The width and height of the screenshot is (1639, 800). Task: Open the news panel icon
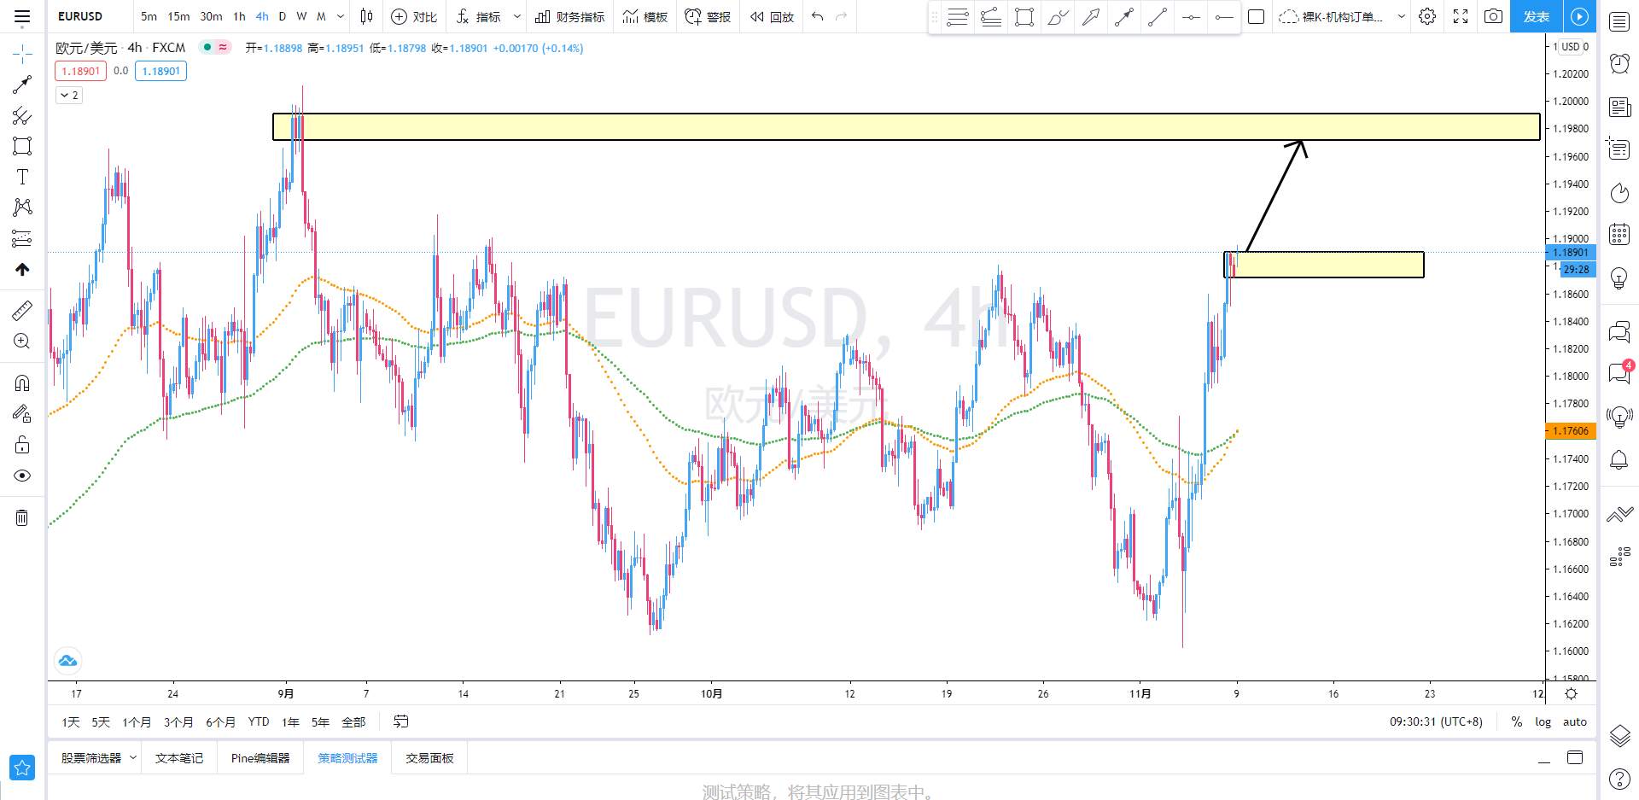coord(1619,107)
